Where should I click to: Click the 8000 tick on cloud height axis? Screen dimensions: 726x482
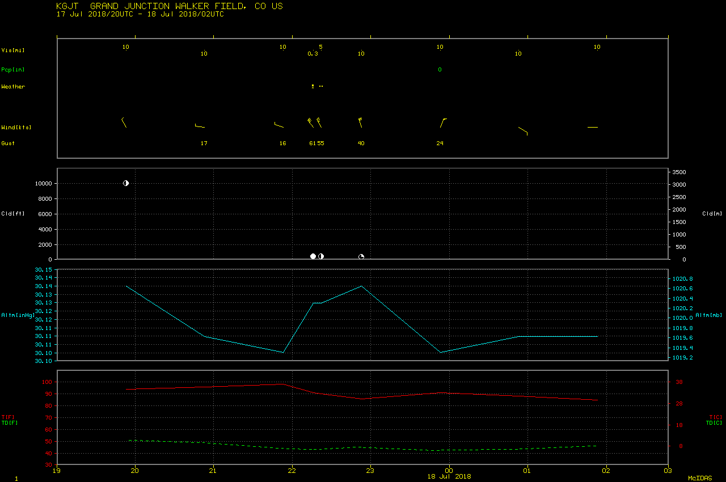(x=45, y=199)
